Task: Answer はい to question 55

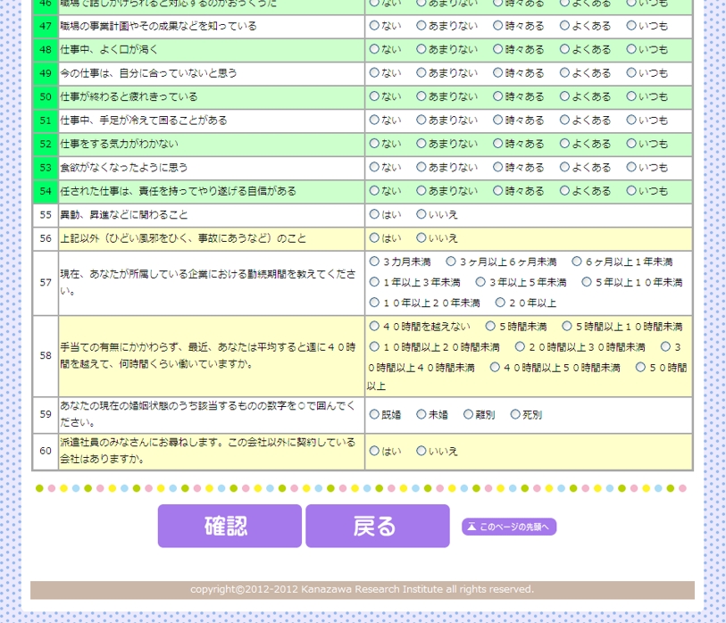Action: point(375,214)
